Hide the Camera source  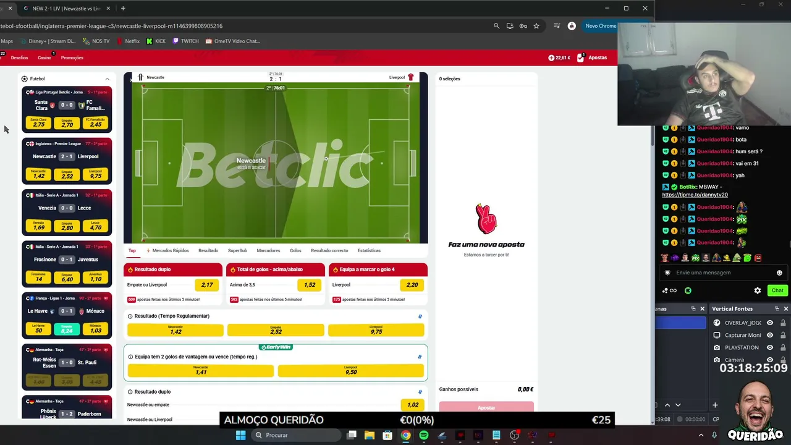(x=770, y=359)
